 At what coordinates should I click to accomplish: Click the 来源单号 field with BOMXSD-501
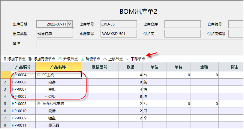coord(119,34)
